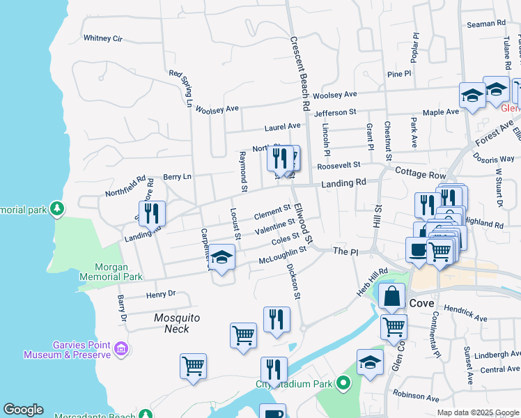Click the Mosquito Neck neighborhood label

tap(177, 323)
